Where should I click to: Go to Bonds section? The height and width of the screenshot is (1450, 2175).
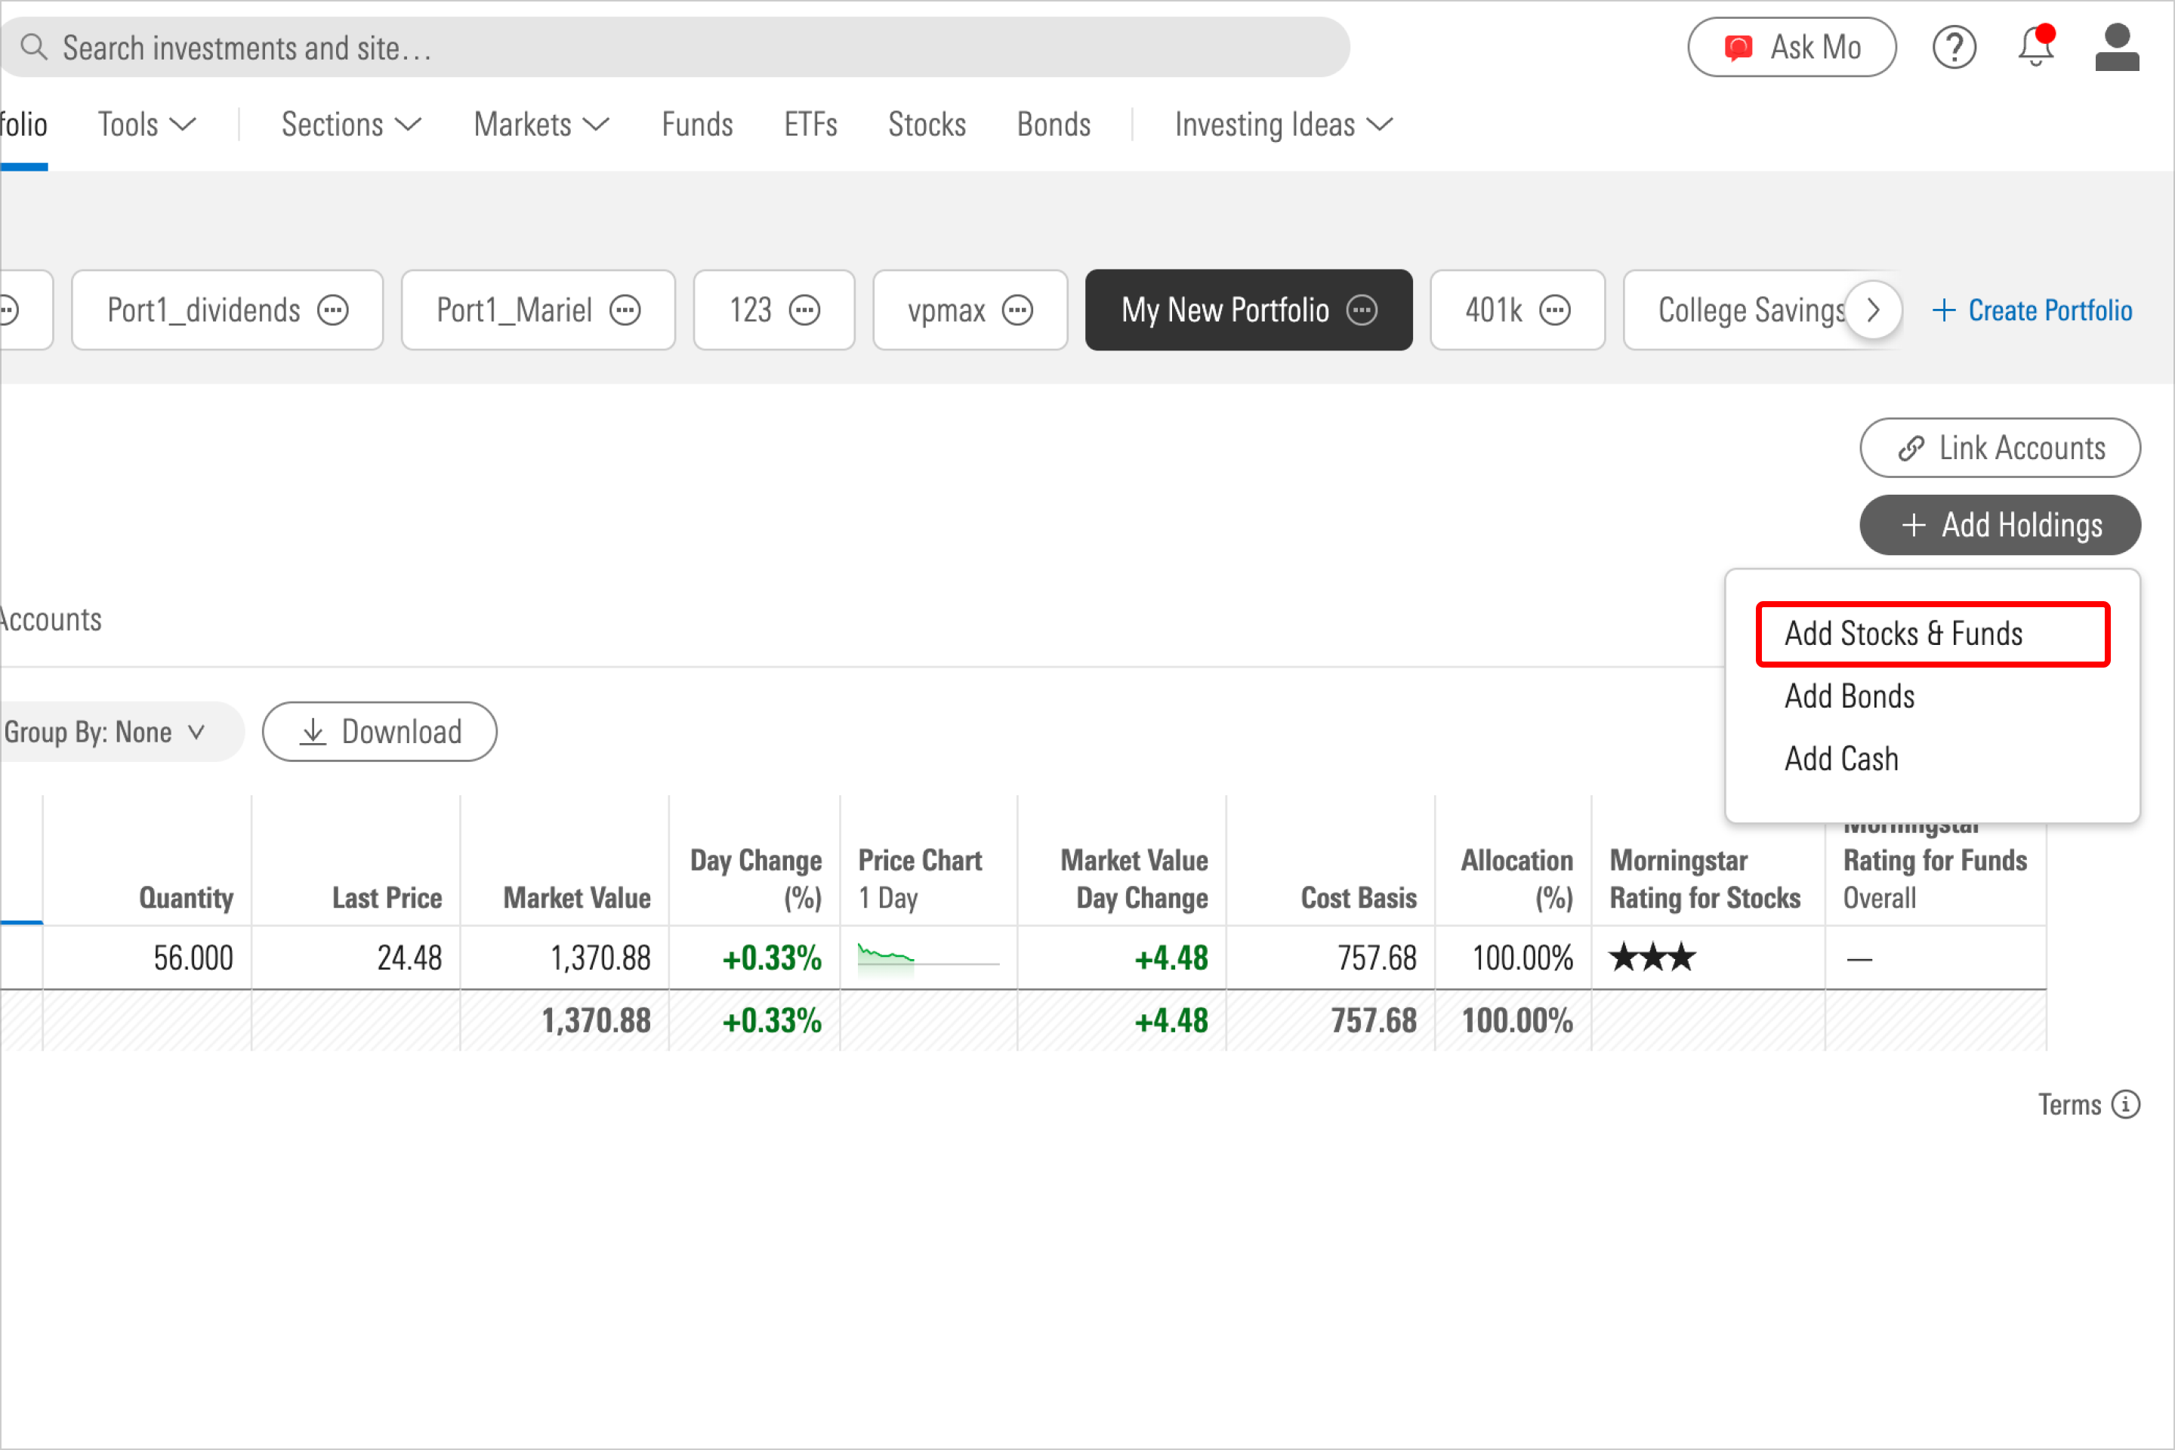(x=1054, y=125)
